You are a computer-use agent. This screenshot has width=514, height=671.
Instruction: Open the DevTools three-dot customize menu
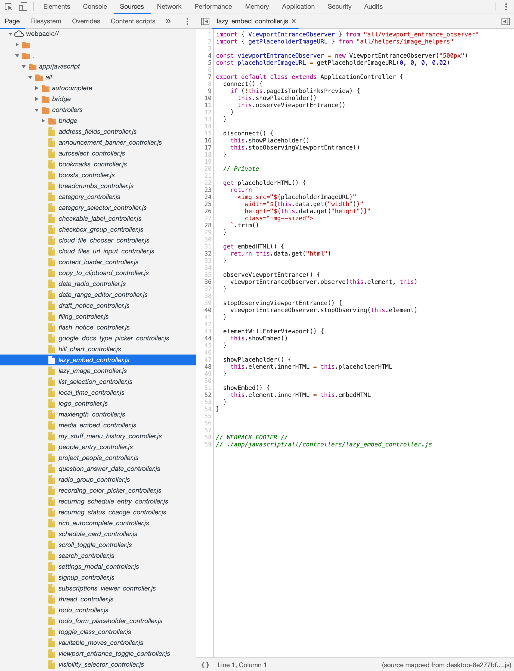pyautogui.click(x=506, y=7)
